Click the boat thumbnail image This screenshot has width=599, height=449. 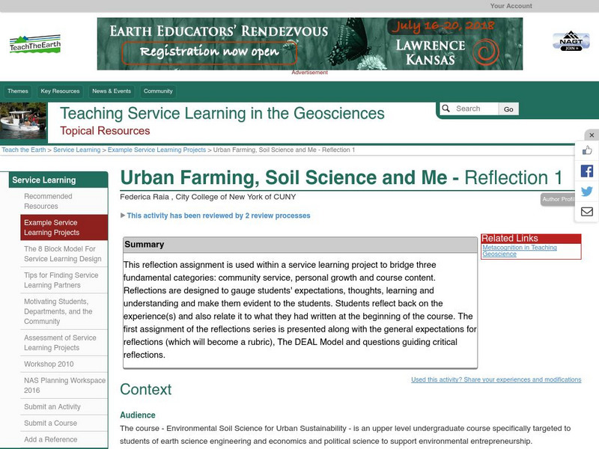point(23,121)
